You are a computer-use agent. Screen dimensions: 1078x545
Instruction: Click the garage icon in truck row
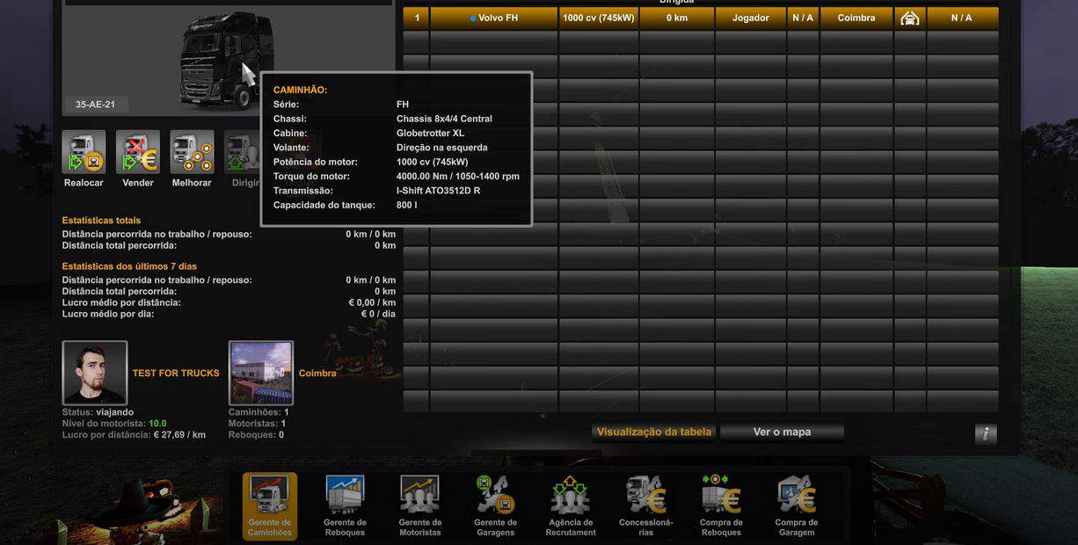click(x=910, y=18)
